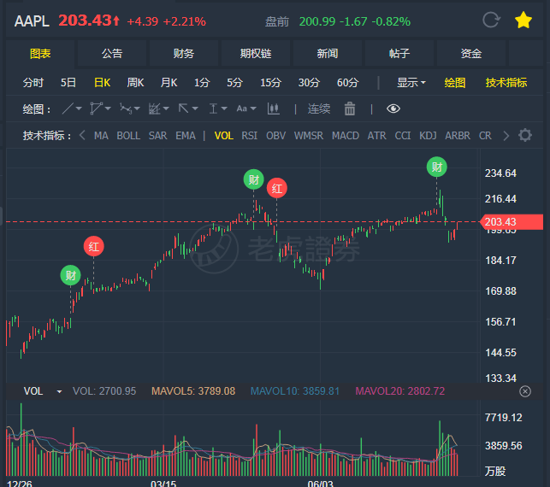Screen dimensions: 550x487
Task: Toggle 连续 continuous drawing mode
Action: coord(319,109)
